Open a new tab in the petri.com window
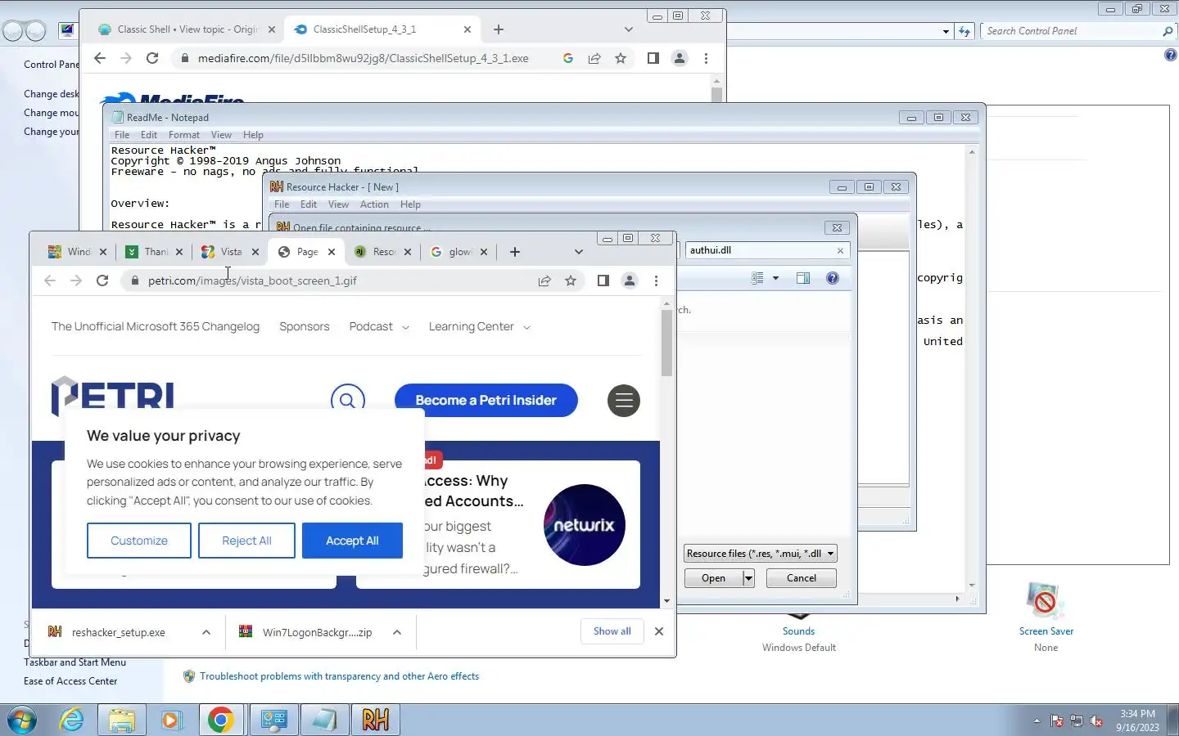Viewport: 1179px width, 736px height. (515, 252)
